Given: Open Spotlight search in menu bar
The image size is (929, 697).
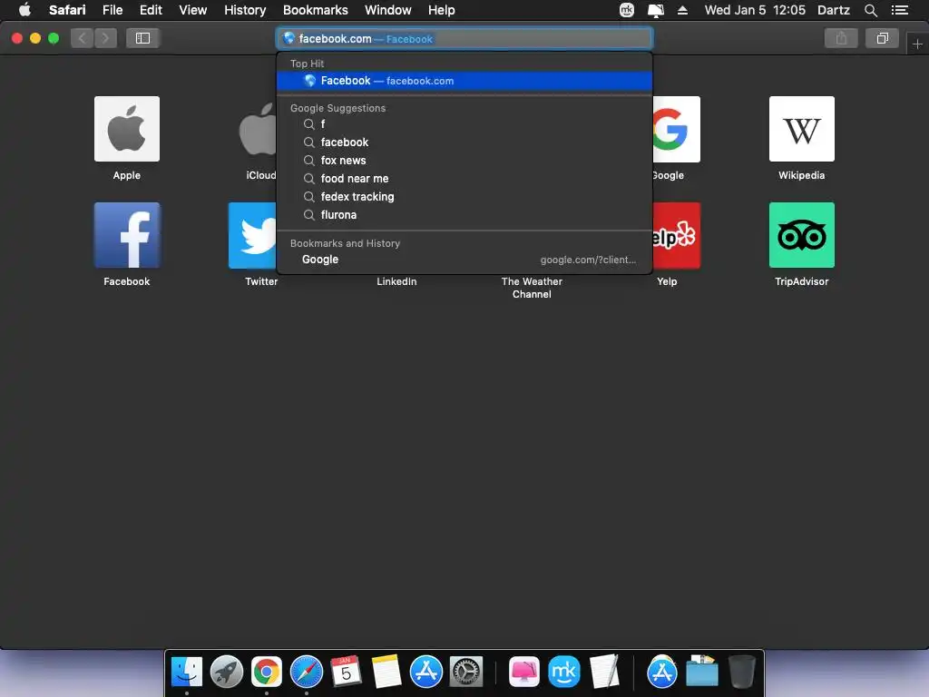Looking at the screenshot, I should pos(870,10).
